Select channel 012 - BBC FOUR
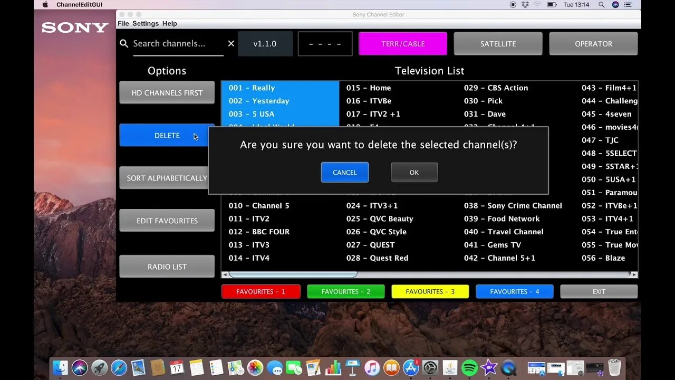Screen dimensions: 675x380 tap(259, 232)
